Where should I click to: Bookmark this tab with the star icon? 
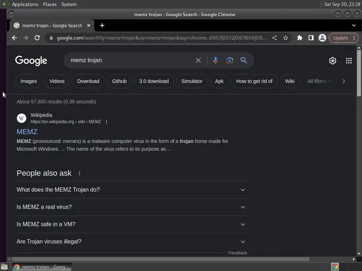pyautogui.click(x=286, y=38)
